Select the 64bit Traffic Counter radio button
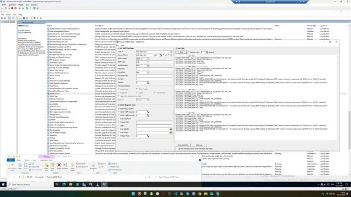Screen dimensions: 351x197 tap(119, 115)
